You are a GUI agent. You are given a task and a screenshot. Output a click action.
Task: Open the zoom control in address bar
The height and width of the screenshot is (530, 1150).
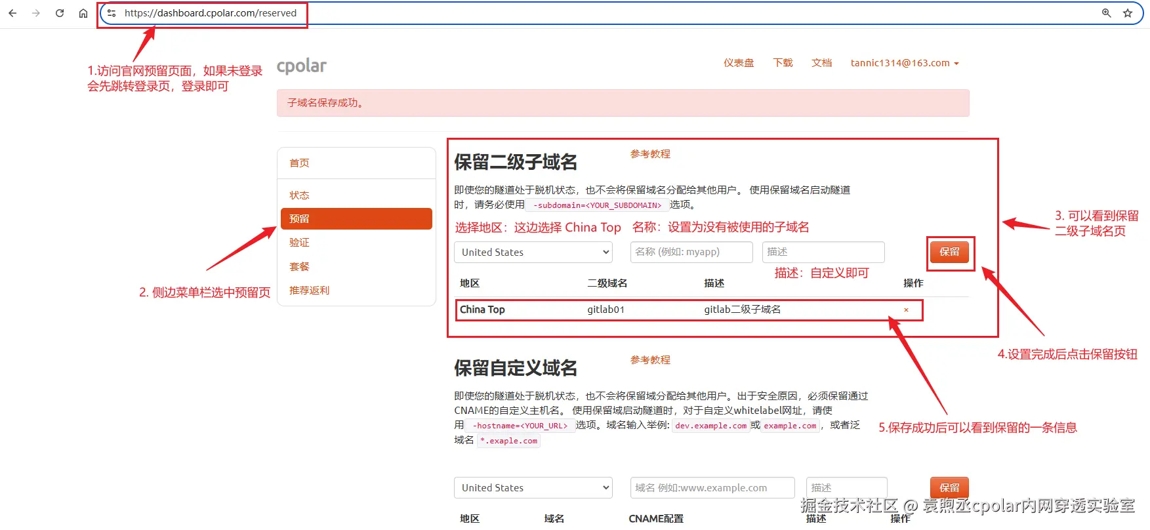click(1107, 13)
